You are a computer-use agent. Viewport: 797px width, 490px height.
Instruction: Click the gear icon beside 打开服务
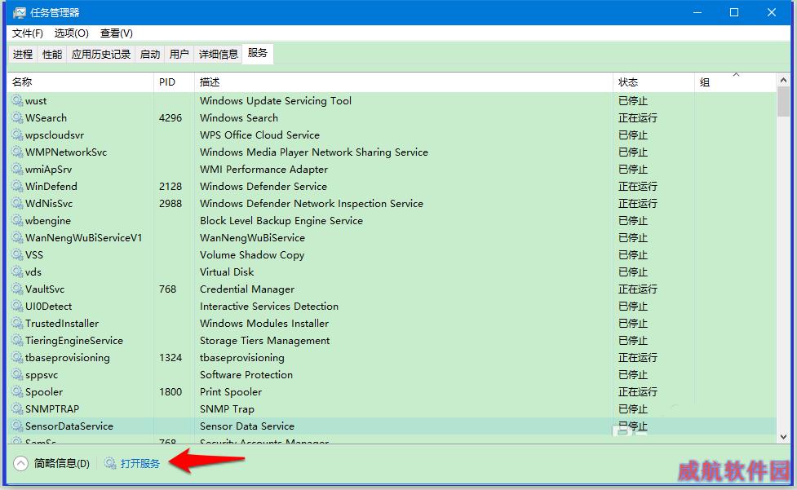tap(110, 463)
